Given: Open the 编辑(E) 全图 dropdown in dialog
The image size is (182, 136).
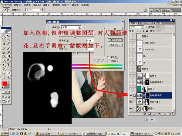Looking at the screenshot, I should pos(71,27).
